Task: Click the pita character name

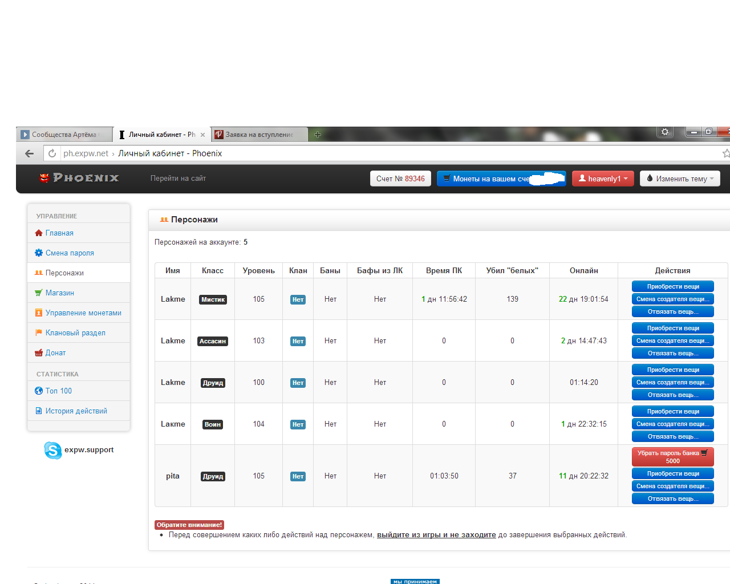Action: tap(173, 476)
